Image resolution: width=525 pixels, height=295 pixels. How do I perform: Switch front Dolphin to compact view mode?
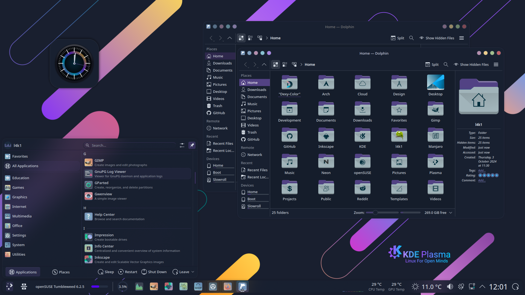click(285, 64)
